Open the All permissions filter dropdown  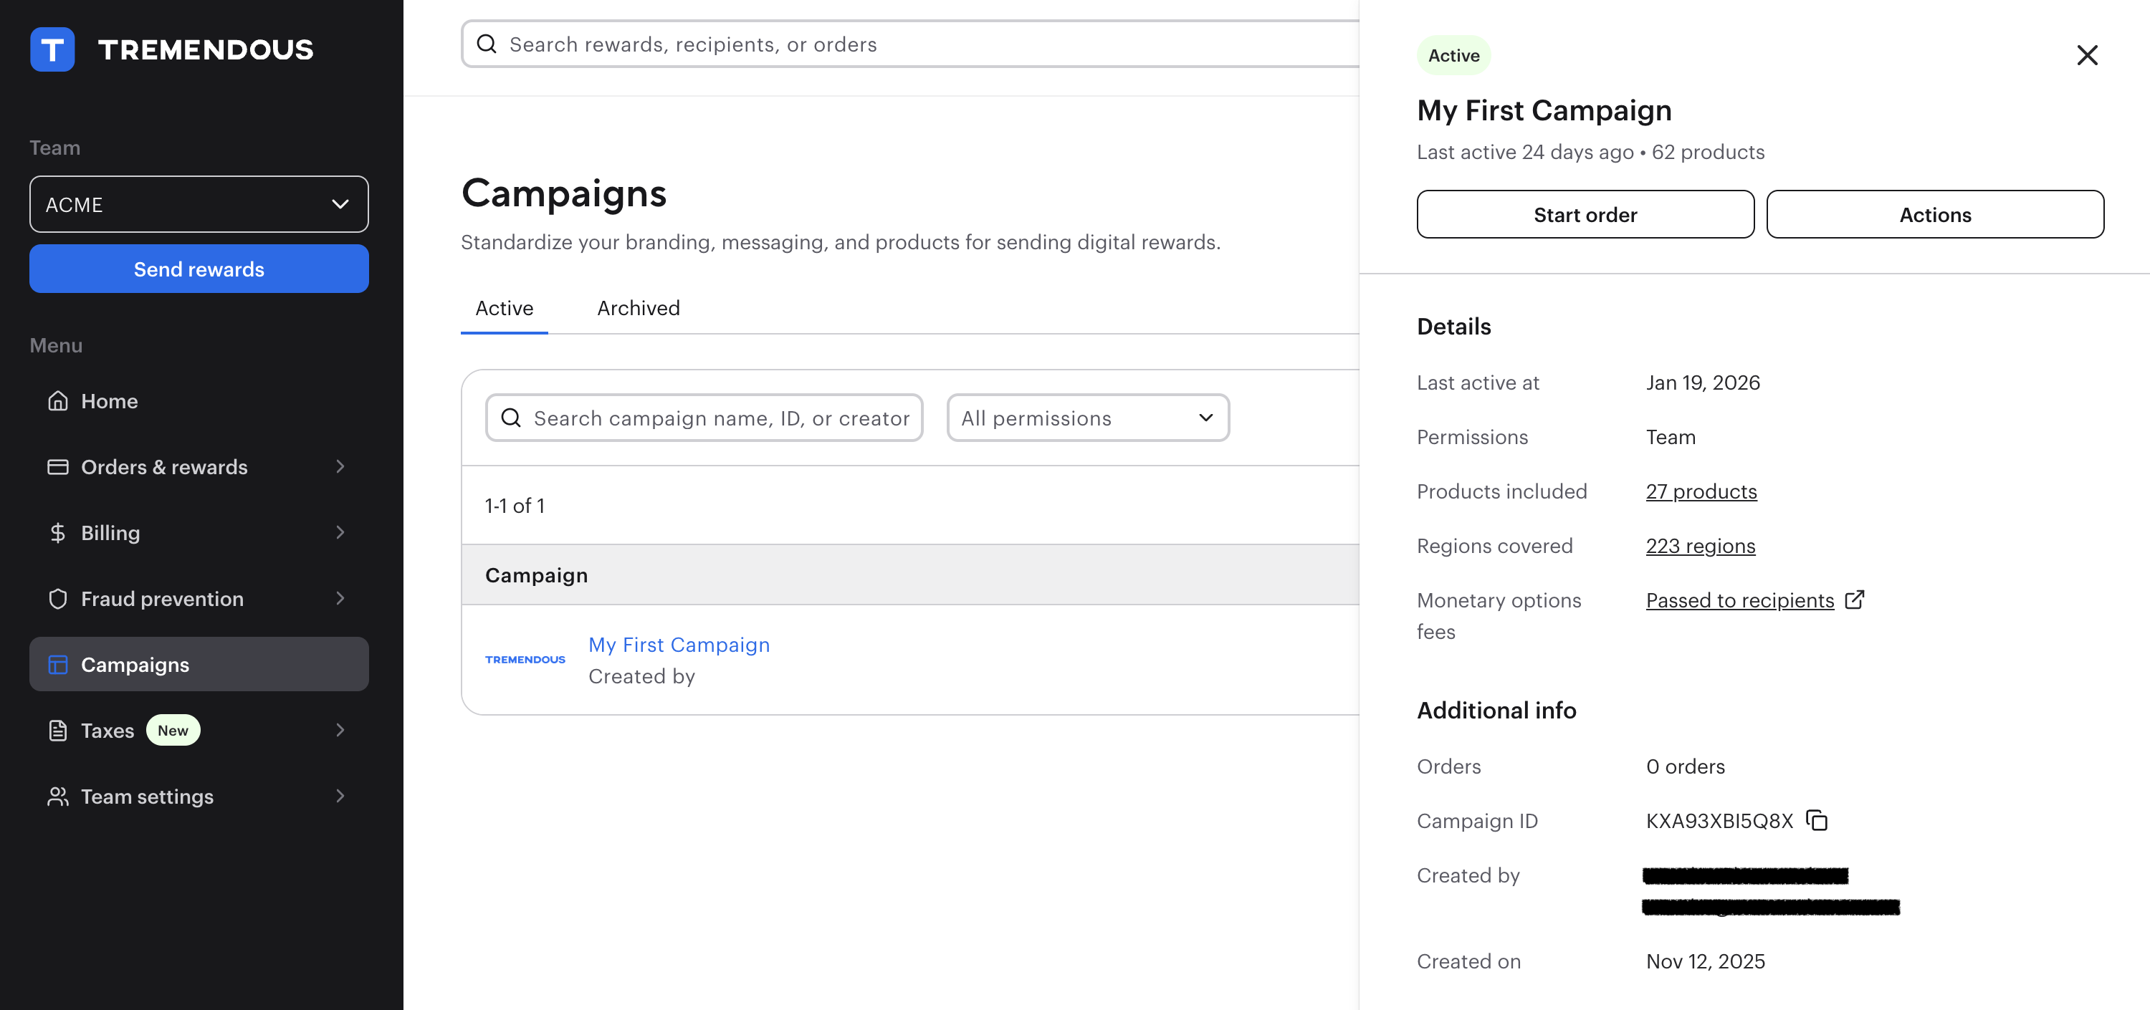pos(1086,418)
